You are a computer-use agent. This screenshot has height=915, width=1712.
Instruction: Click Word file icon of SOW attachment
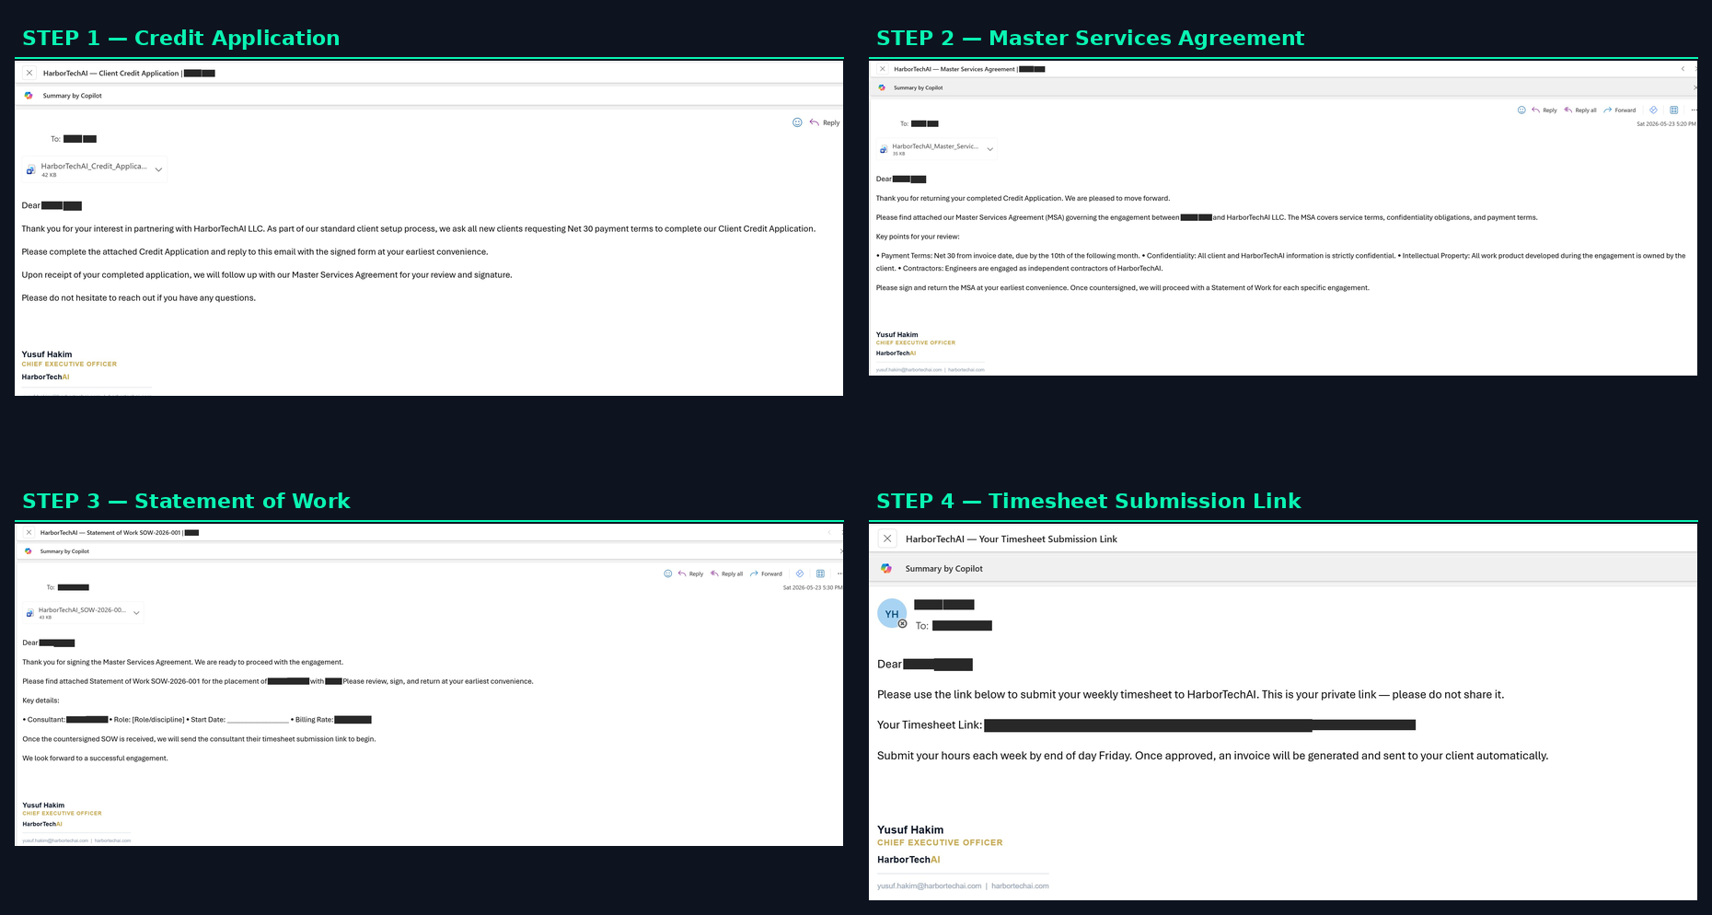(x=30, y=612)
